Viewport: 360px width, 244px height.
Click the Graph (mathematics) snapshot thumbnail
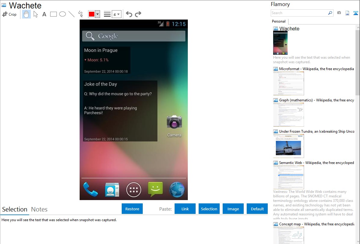288,115
